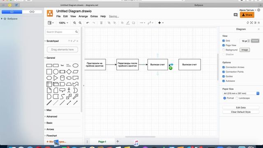
Task: Open the View menu
Action: (73, 16)
